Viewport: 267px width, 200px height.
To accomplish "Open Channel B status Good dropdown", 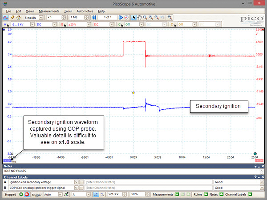I will pos(262,188).
